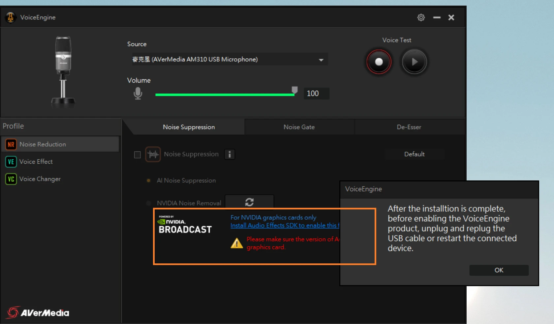Click the AM310 microphone image

click(x=63, y=71)
